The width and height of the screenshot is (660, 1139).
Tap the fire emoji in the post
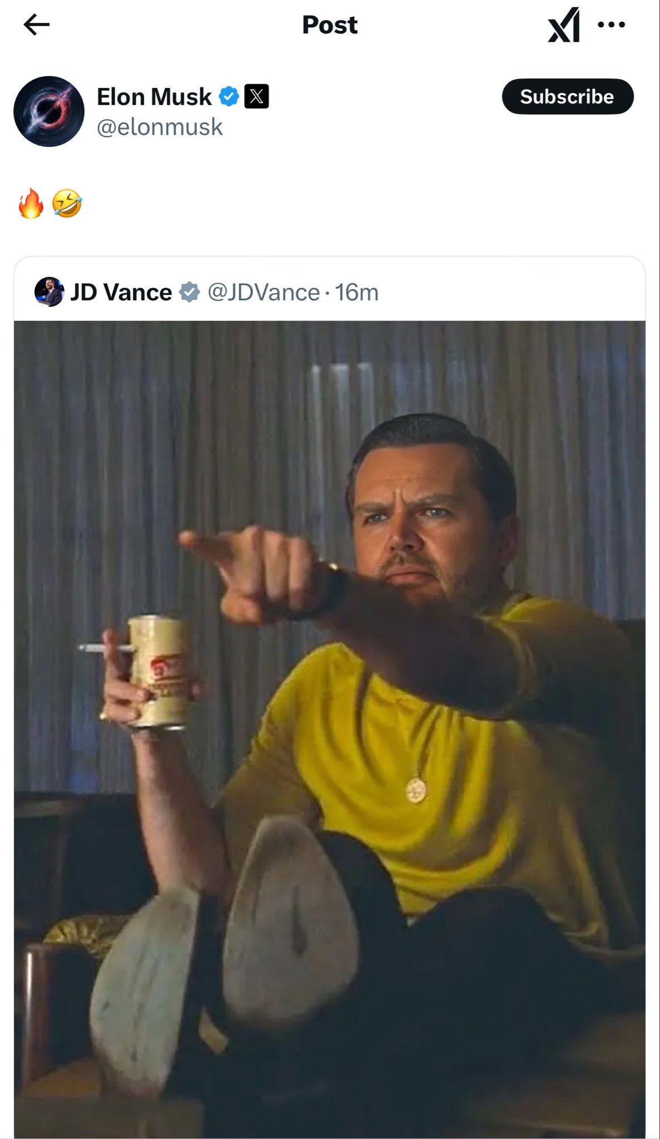tap(31, 204)
